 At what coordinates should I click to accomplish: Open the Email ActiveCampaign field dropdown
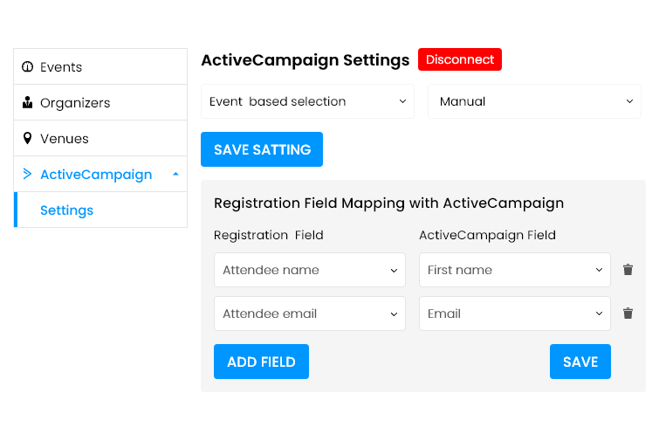click(x=515, y=314)
